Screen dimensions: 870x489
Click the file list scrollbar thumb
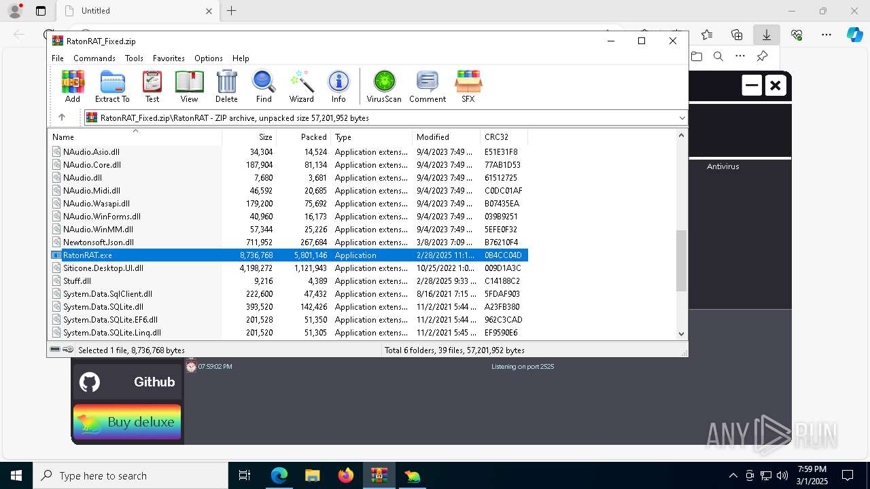coord(681,261)
